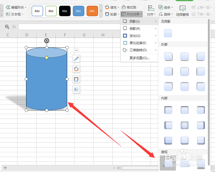Select the 3D Rotation (三维旋转) menu entry
This screenshot has height=172, width=215.
click(x=140, y=50)
